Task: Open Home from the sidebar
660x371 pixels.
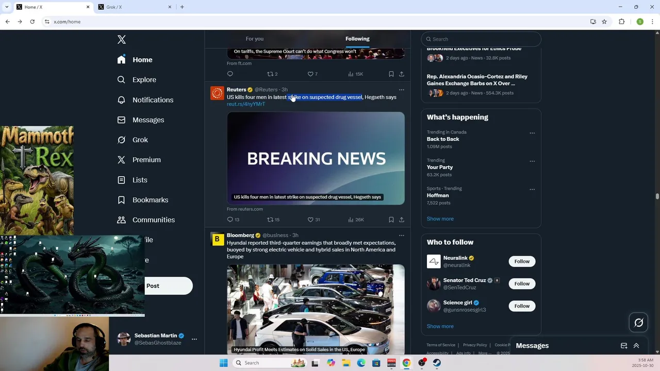Action: click(135, 60)
